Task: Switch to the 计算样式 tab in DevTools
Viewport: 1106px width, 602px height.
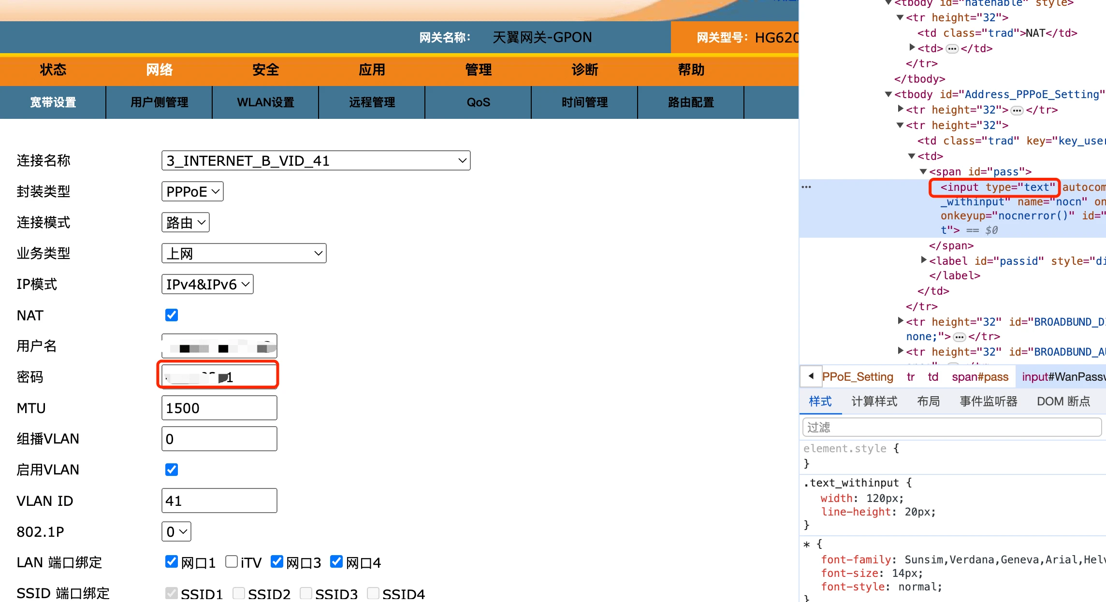Action: click(874, 401)
